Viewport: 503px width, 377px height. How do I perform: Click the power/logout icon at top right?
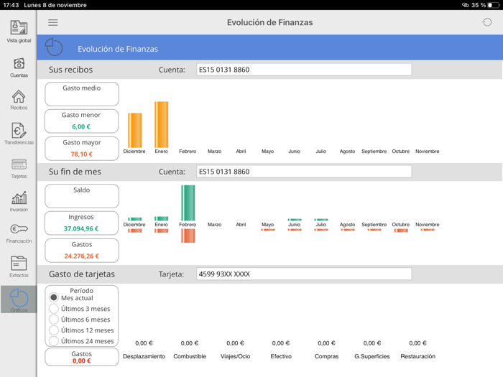click(486, 22)
